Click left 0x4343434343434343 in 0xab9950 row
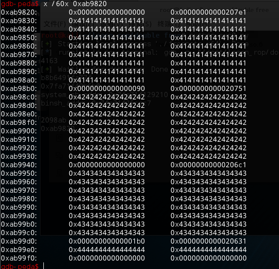The height and width of the screenshot is (269, 279). (107, 173)
